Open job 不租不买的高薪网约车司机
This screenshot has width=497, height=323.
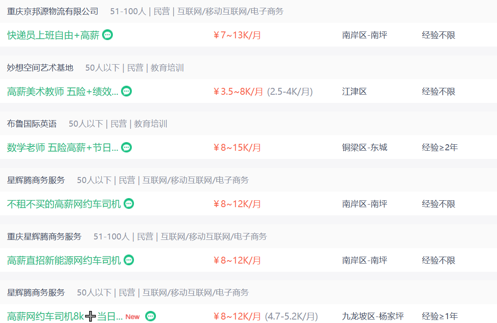click(64, 204)
